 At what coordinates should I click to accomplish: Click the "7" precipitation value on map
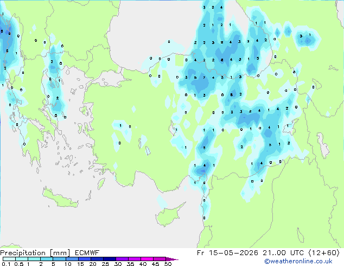pos(204,78)
